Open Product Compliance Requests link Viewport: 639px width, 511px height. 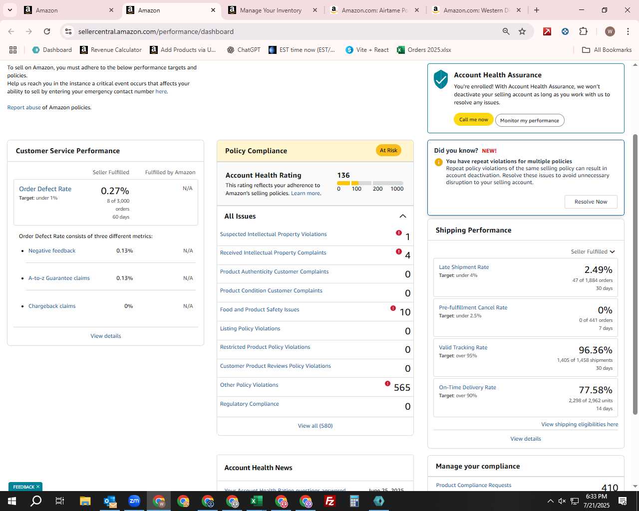point(473,485)
